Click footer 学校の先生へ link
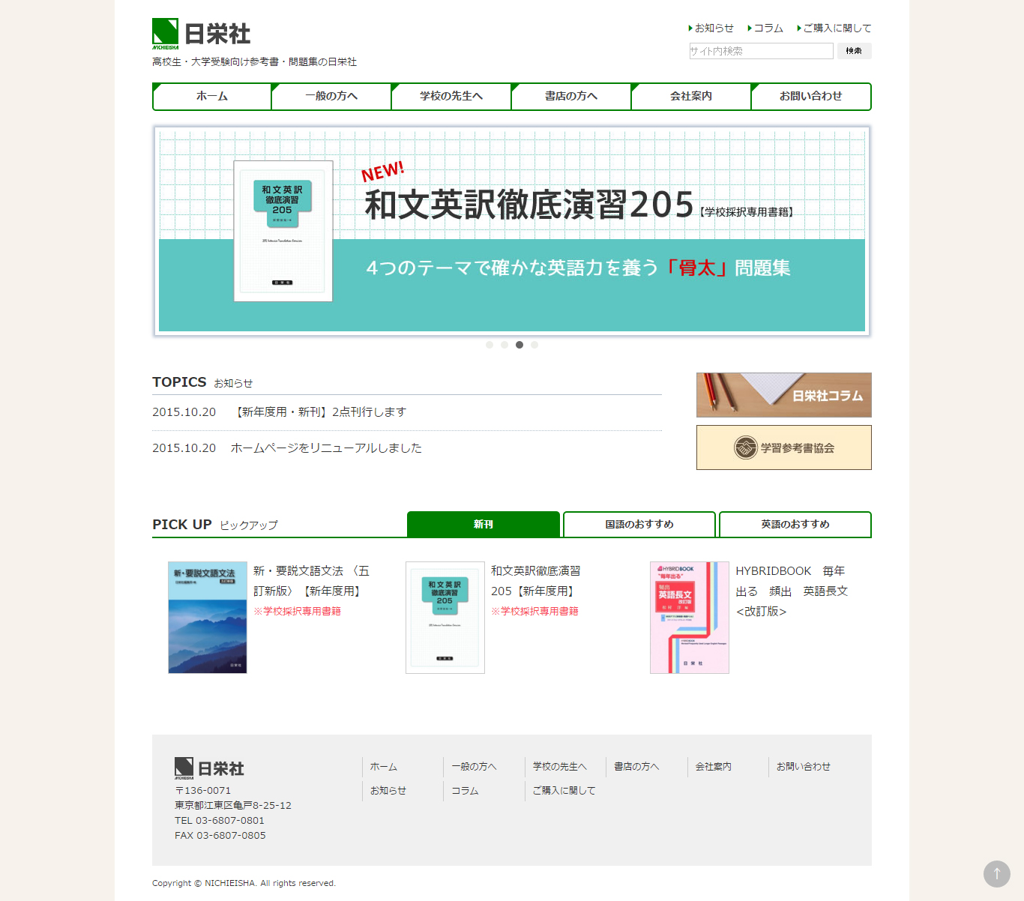The width and height of the screenshot is (1024, 901). [x=560, y=767]
